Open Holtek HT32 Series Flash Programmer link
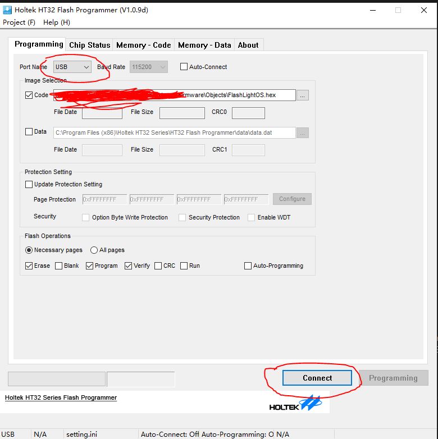 tap(61, 397)
